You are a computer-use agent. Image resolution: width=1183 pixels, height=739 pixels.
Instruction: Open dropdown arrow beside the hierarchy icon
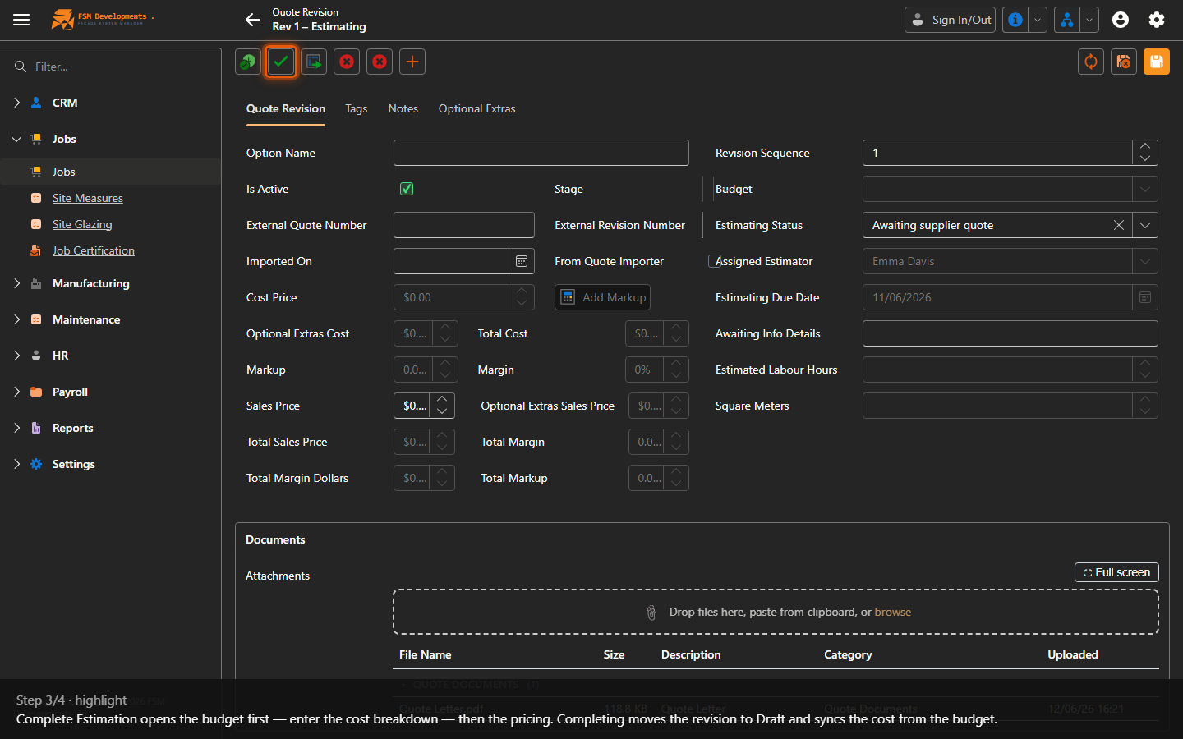(1089, 20)
